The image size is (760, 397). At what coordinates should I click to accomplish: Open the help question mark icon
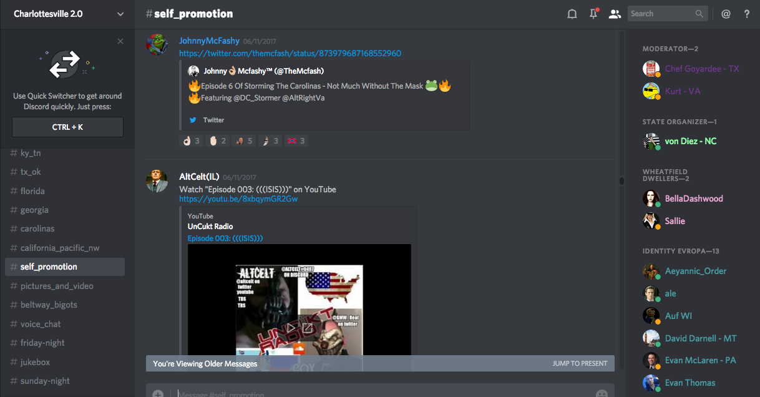pos(747,14)
